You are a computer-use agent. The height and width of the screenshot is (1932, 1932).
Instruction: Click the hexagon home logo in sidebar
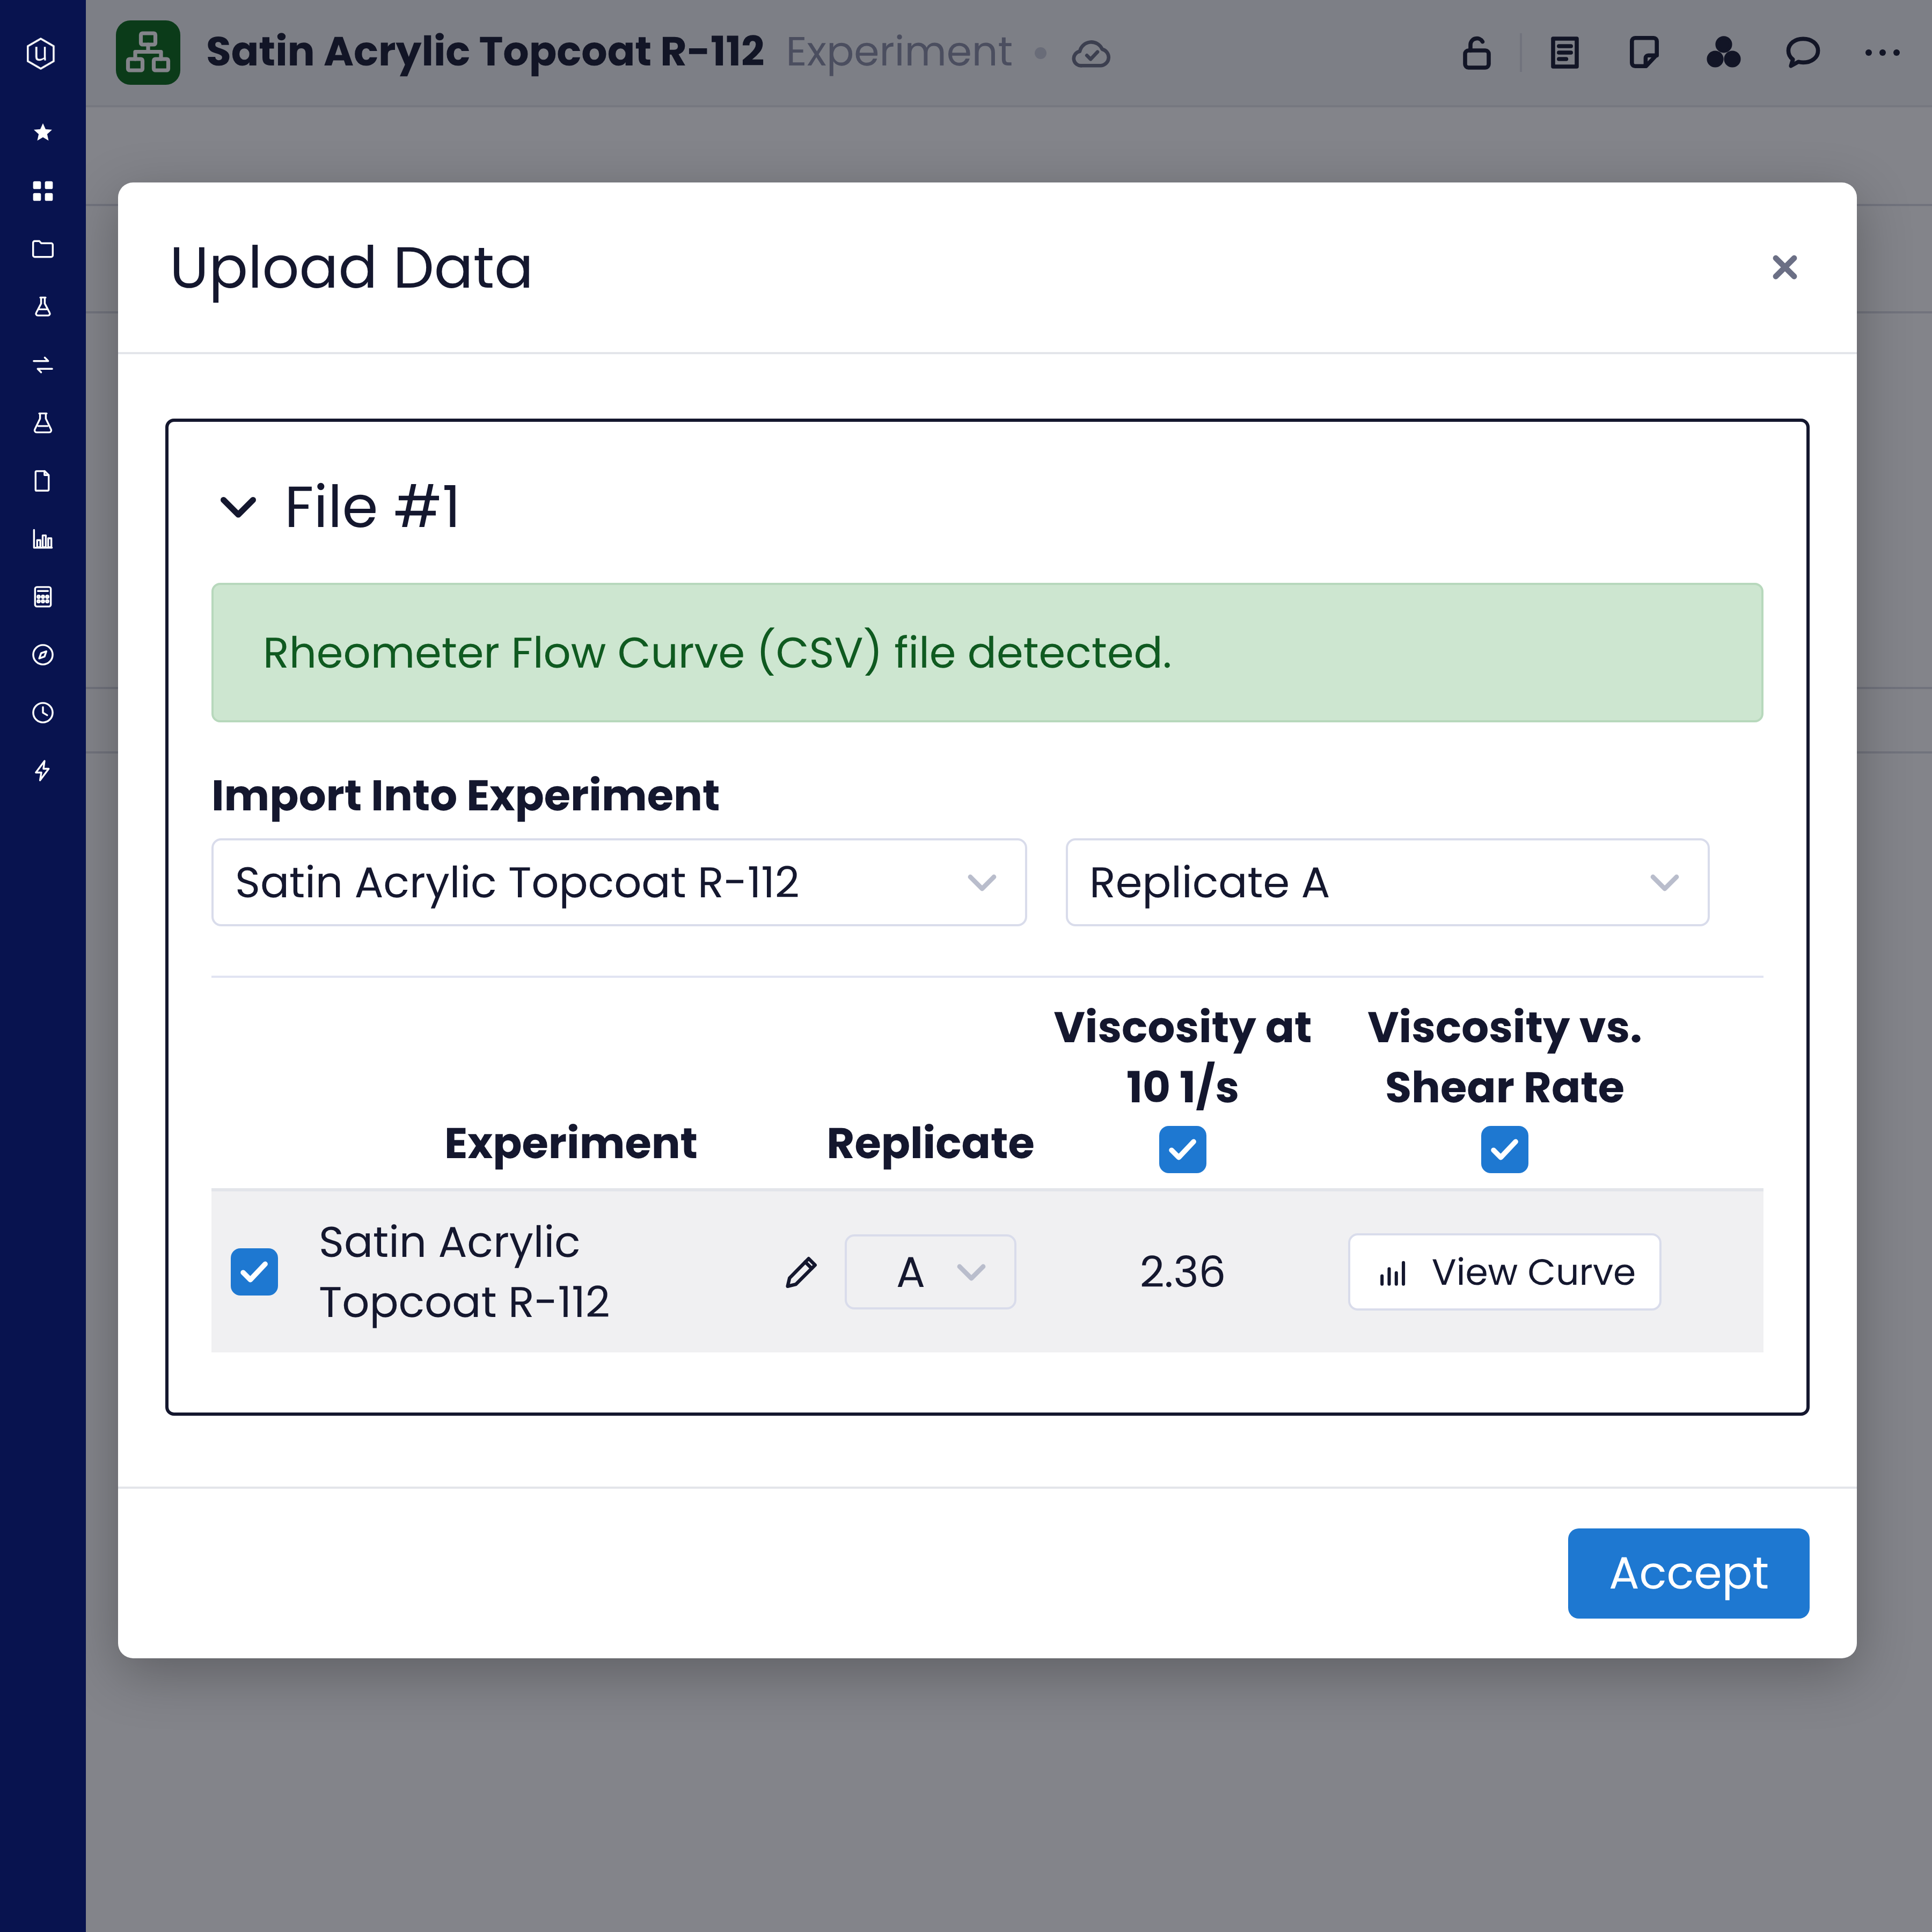tap(41, 53)
